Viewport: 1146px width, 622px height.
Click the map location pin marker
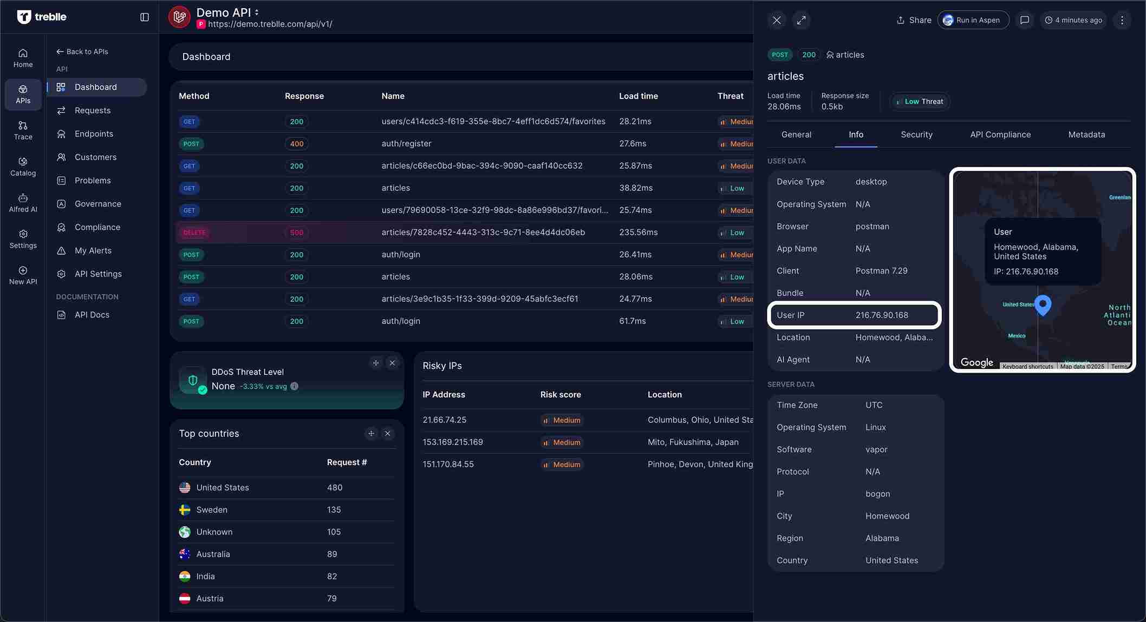(x=1043, y=304)
